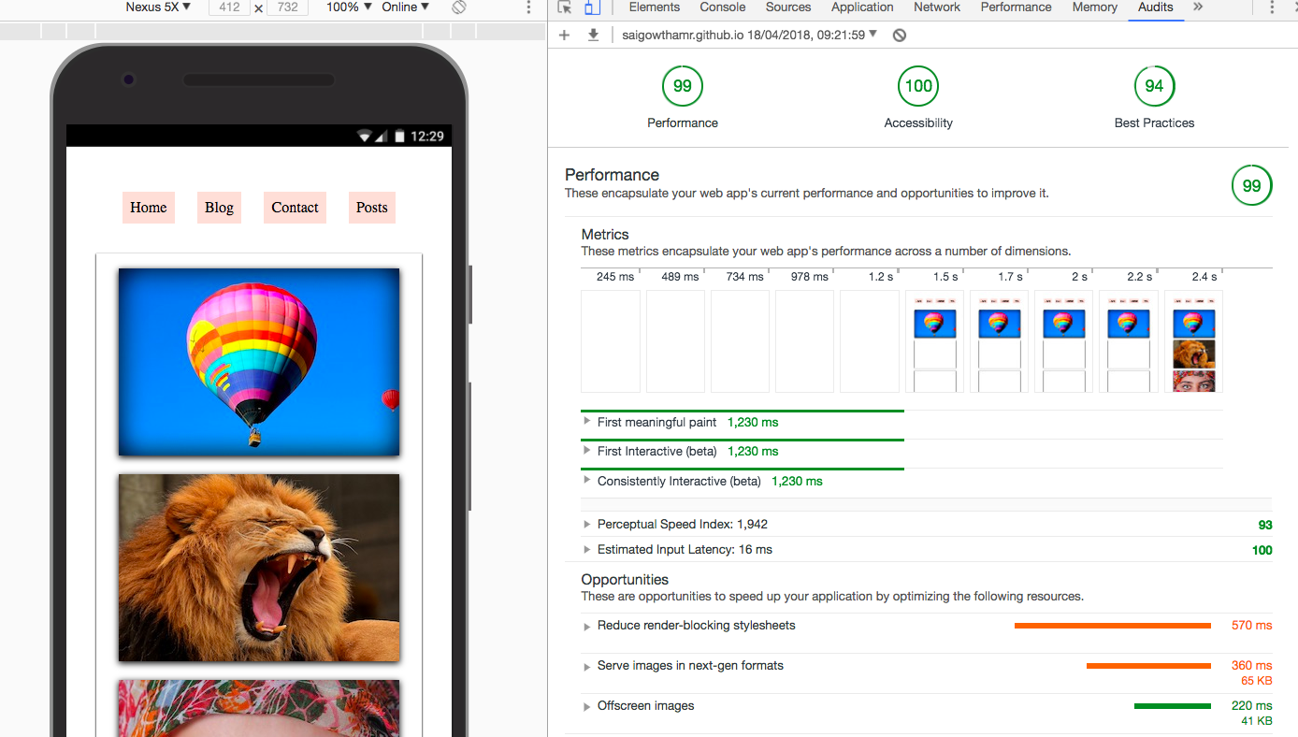Open the Nexus 5X device dropdown
Screen dimensions: 1298x737
[158, 7]
